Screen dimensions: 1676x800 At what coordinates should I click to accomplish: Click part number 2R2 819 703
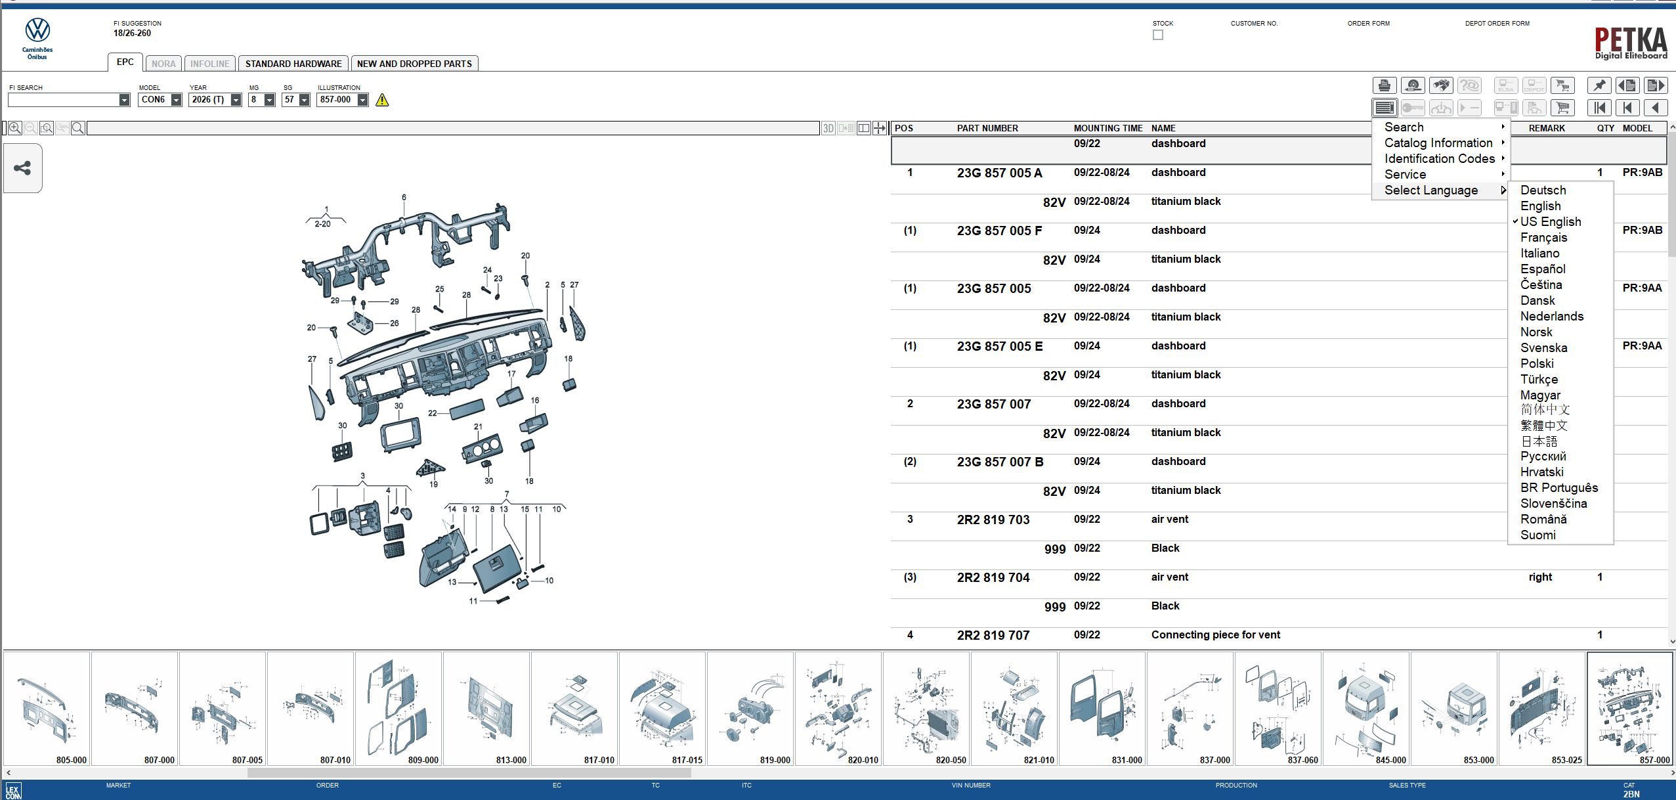(993, 520)
